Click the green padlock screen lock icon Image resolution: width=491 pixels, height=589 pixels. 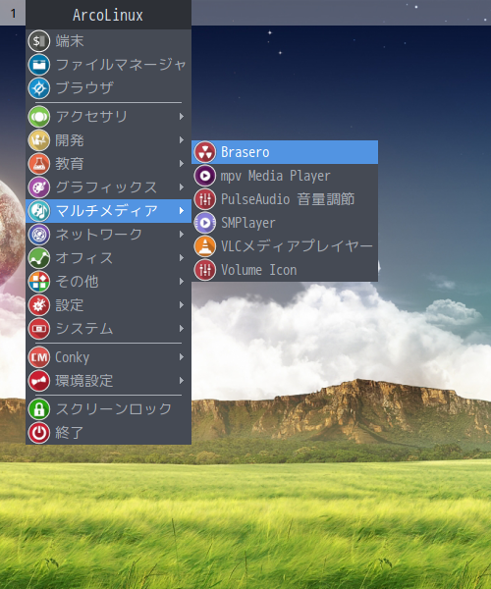(39, 409)
